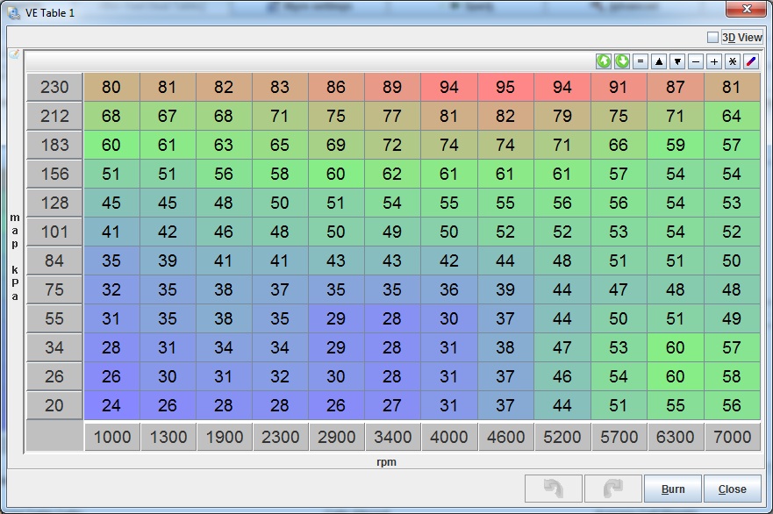Select cell 60 at 34 kPa, 6300 rpm
Viewport: 773px width, 514px height.
tap(676, 348)
